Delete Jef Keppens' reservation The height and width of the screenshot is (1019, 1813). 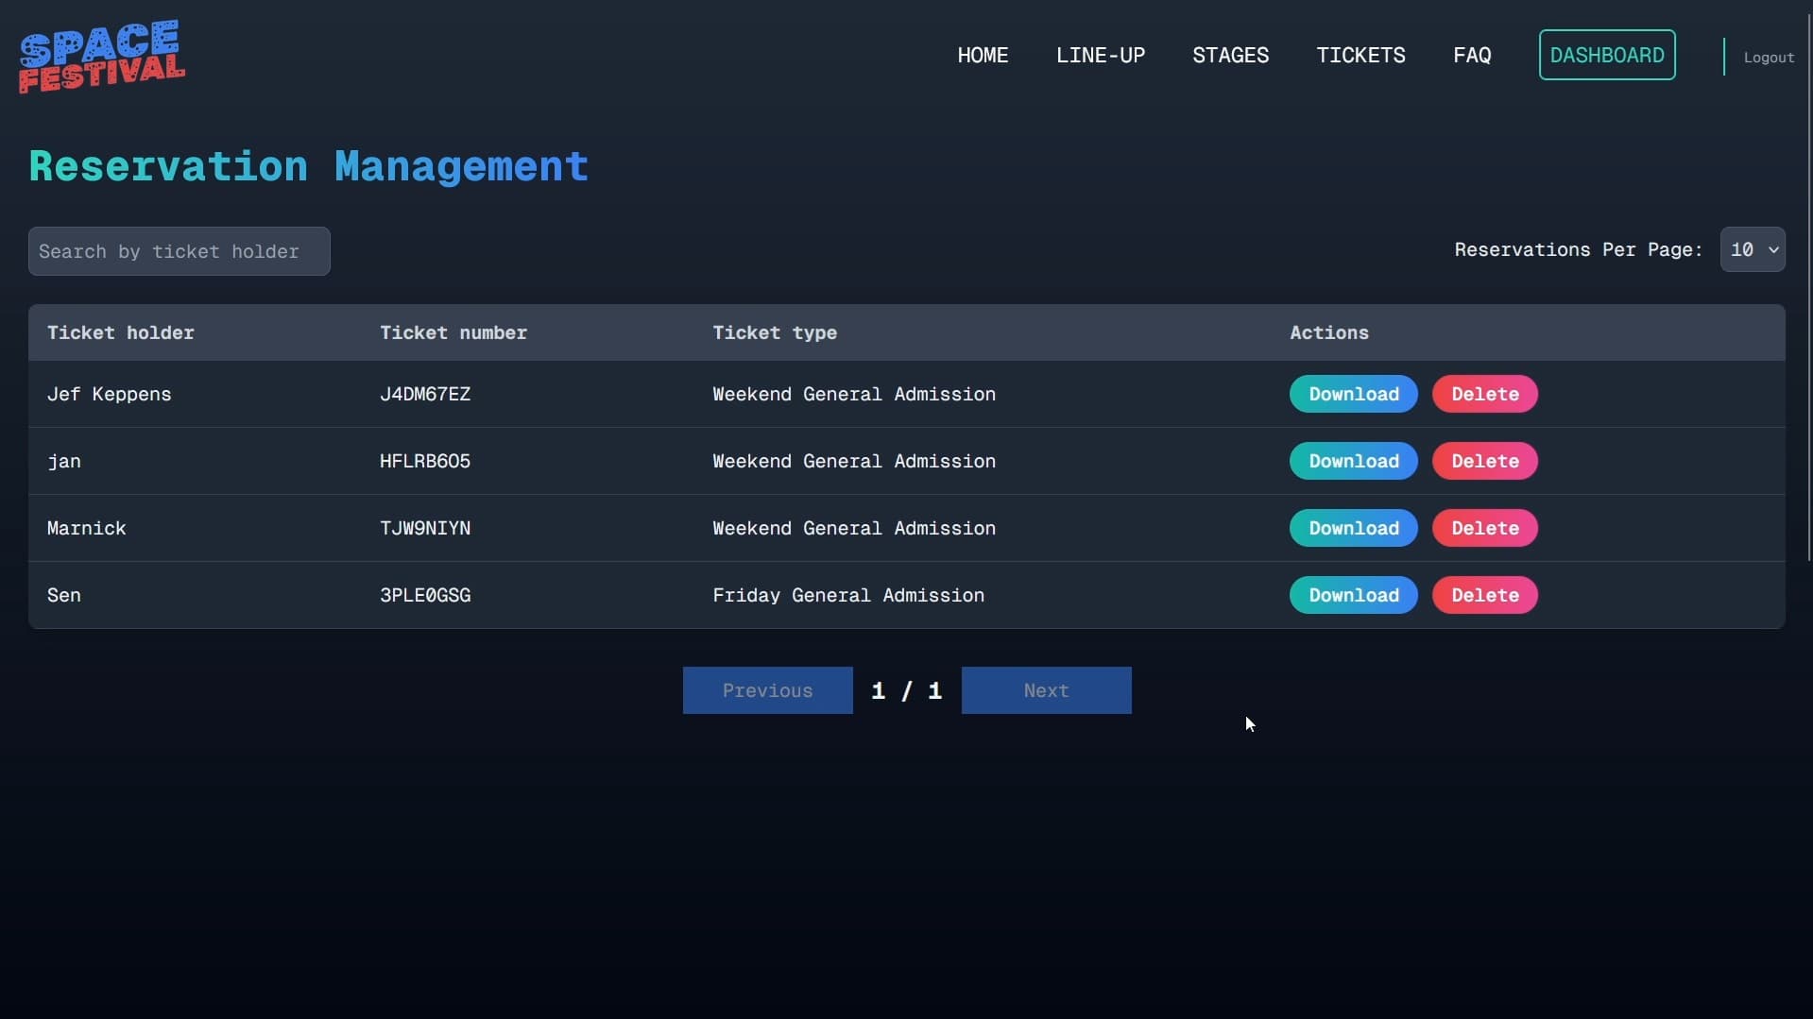(1484, 394)
